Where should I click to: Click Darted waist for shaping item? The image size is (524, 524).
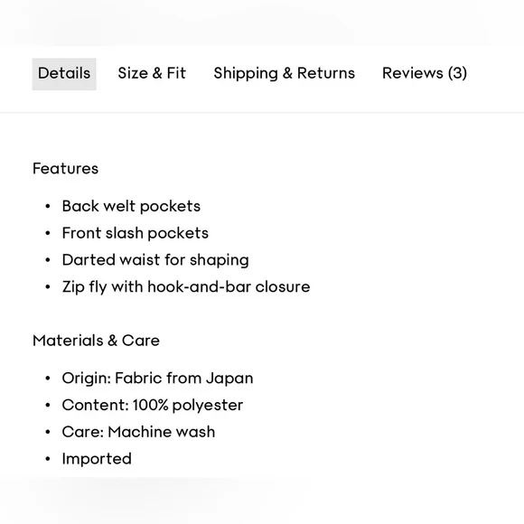pyautogui.click(x=155, y=260)
